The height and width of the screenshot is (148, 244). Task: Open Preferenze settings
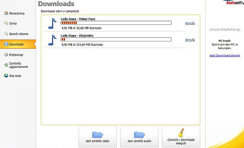16,55
